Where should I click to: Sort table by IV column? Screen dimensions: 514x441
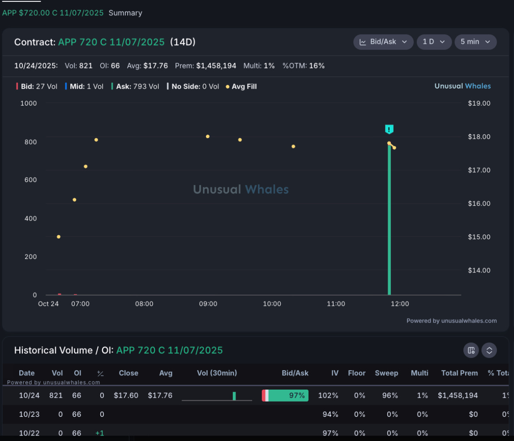pyautogui.click(x=335, y=373)
